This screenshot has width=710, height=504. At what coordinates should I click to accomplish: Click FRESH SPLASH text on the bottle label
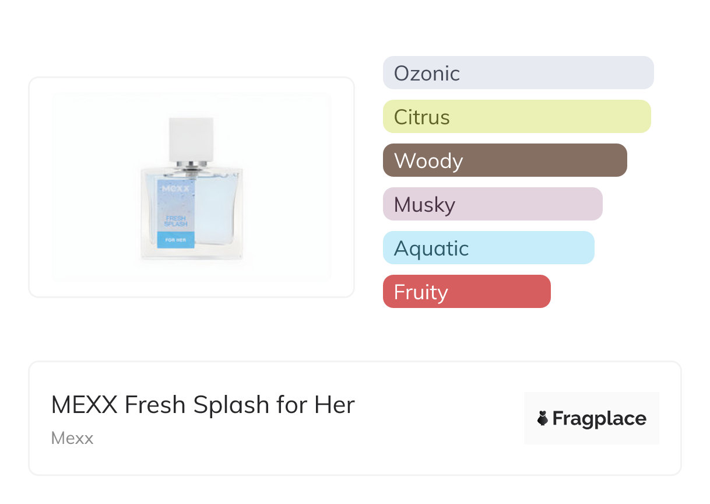[x=175, y=222]
